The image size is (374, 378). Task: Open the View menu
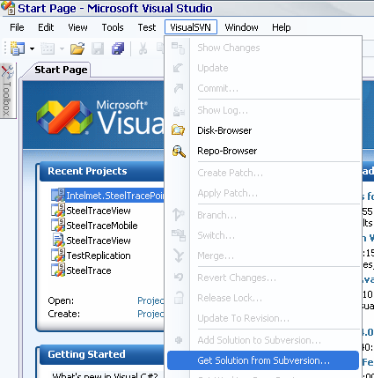pyautogui.click(x=77, y=27)
